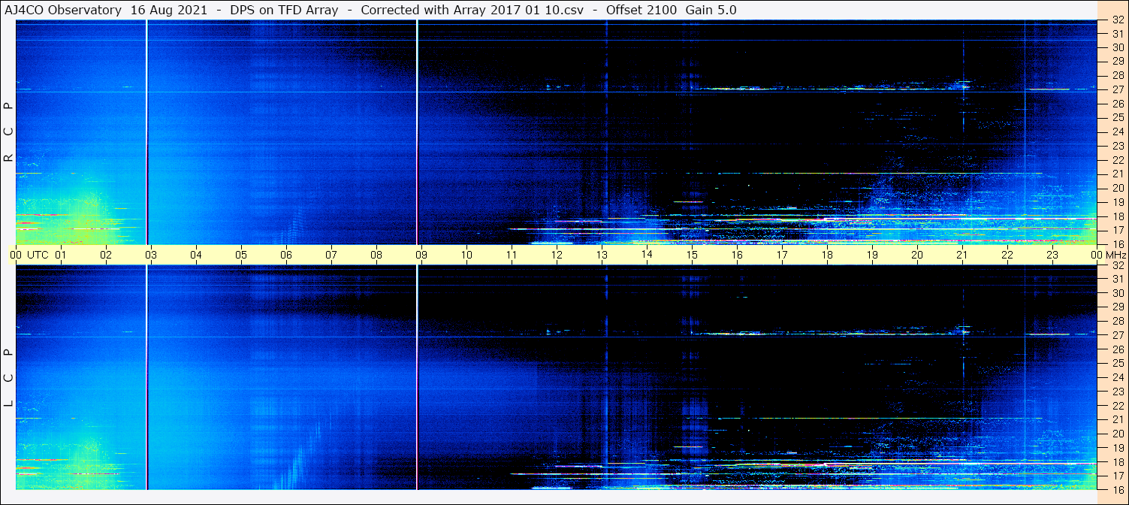Click '27' on the LCP frequency scale
1129x505 pixels.
click(x=1117, y=335)
